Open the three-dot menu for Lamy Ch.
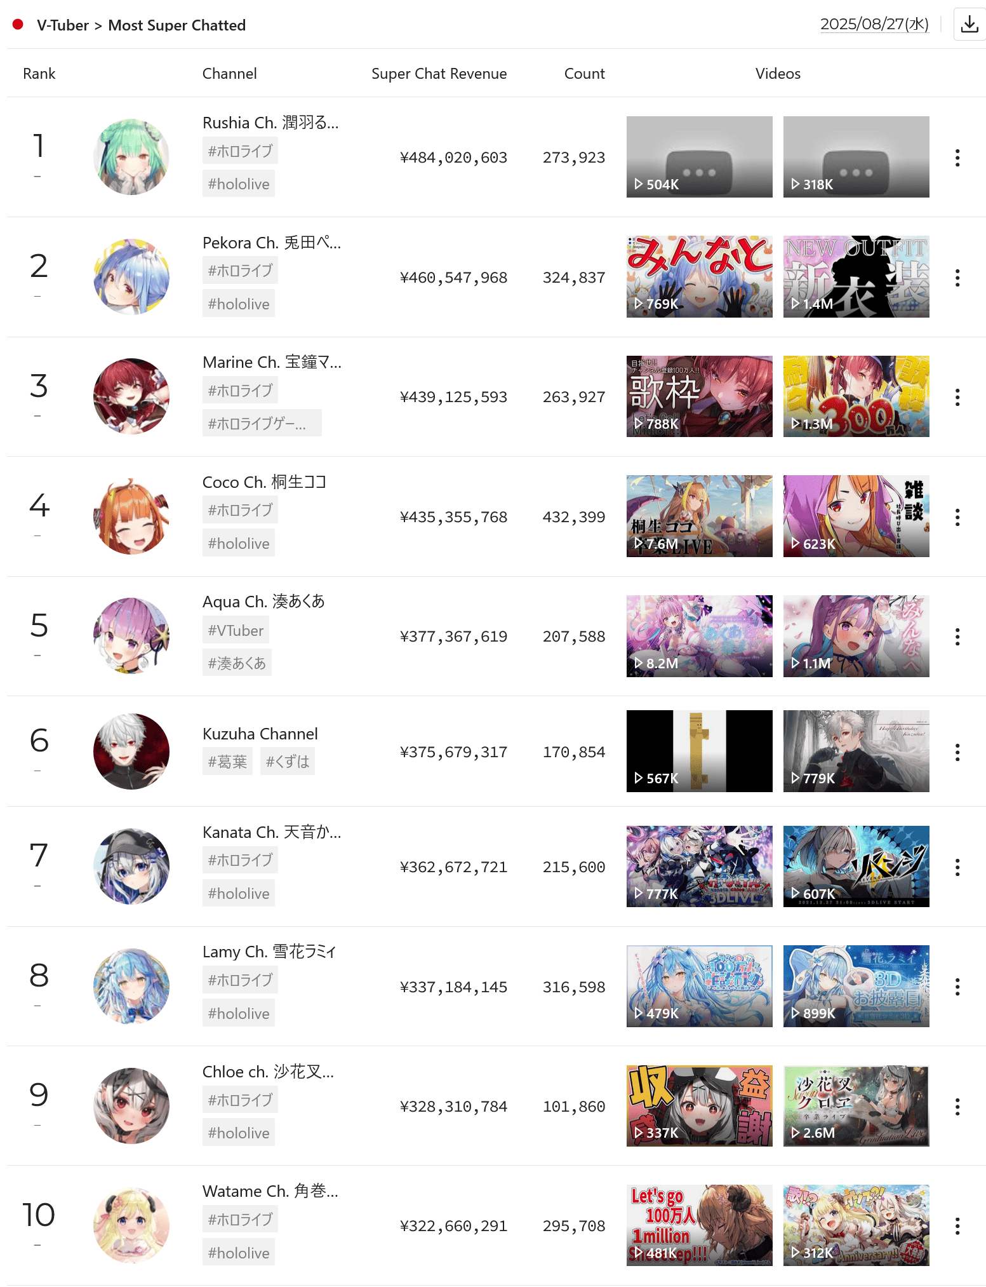Viewport: 986px width, 1287px height. tap(957, 987)
